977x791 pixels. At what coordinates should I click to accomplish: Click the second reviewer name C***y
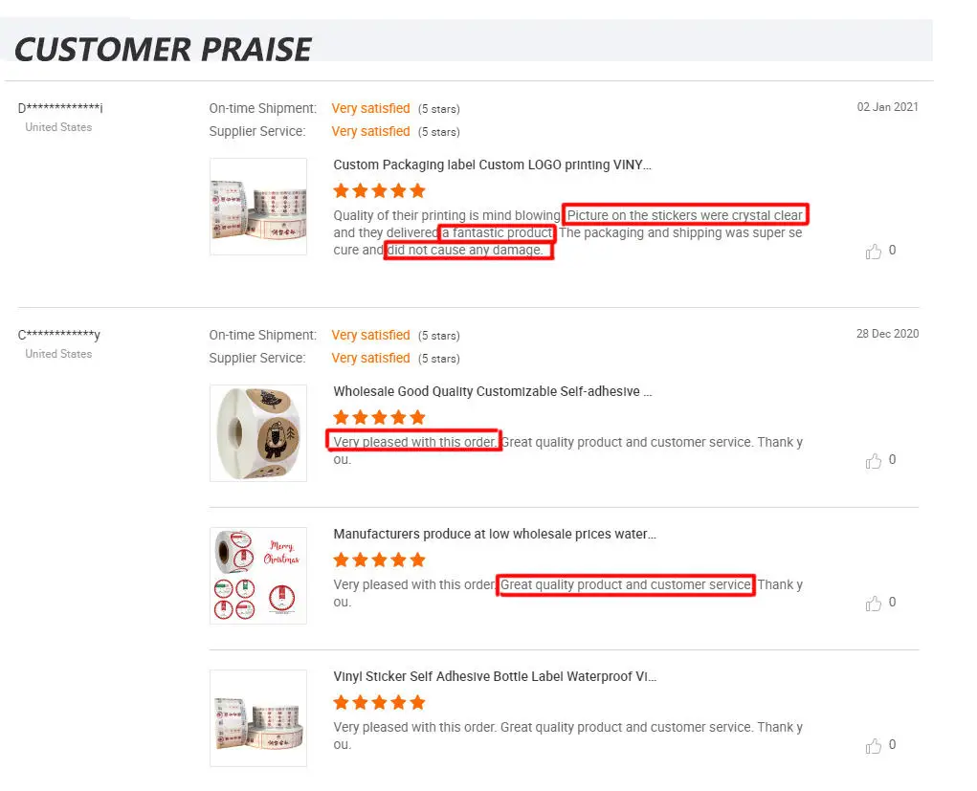pos(59,335)
